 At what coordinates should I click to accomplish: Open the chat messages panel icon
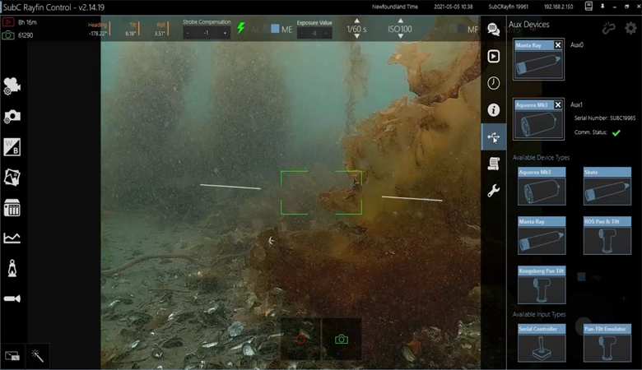(494, 30)
